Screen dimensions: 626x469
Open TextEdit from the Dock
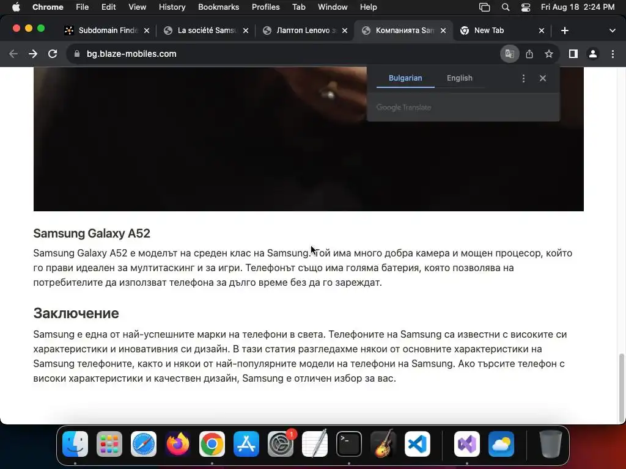[315, 444]
